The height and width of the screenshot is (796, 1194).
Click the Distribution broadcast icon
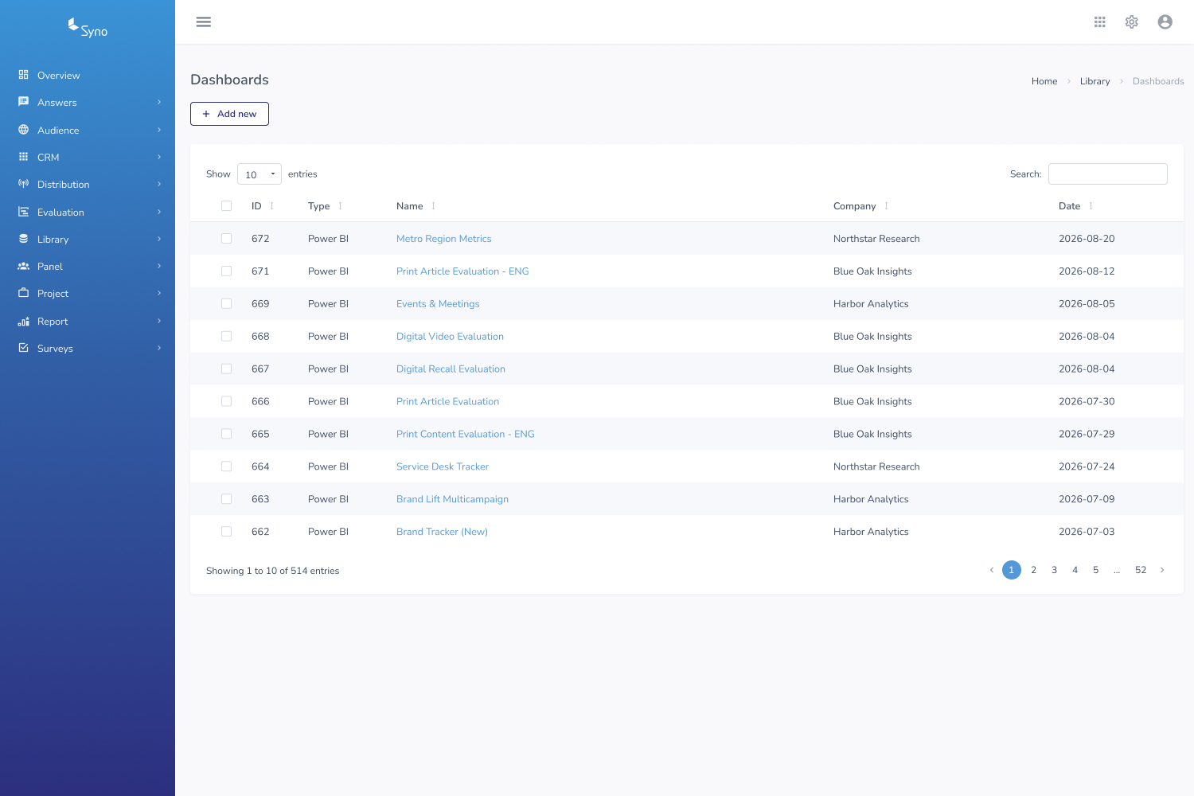[23, 184]
